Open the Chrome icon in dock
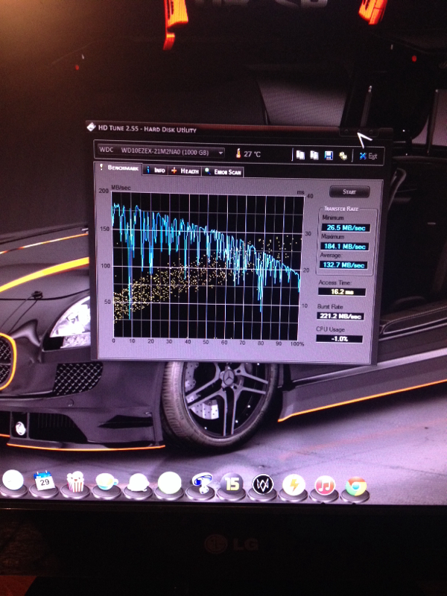The image size is (447, 596). [356, 486]
